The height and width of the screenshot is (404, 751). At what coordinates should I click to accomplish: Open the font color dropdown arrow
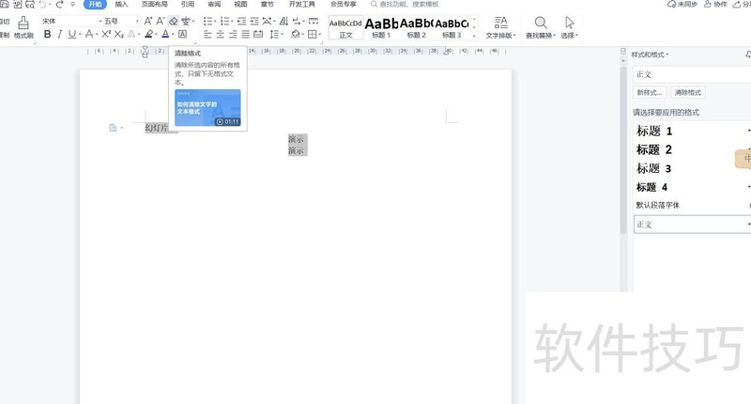click(173, 35)
